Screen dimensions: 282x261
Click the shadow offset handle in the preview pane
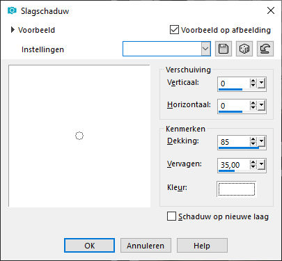pyautogui.click(x=79, y=136)
